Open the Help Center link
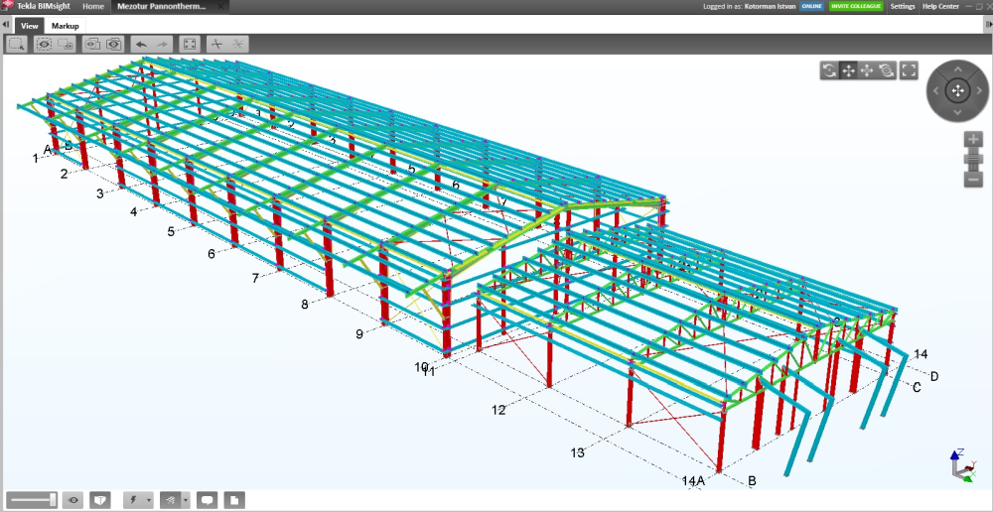The width and height of the screenshot is (993, 512). 940,6
